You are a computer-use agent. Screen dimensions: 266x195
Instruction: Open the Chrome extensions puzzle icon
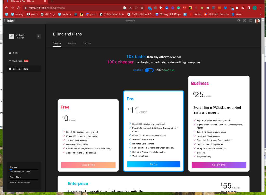tap(237, 8)
